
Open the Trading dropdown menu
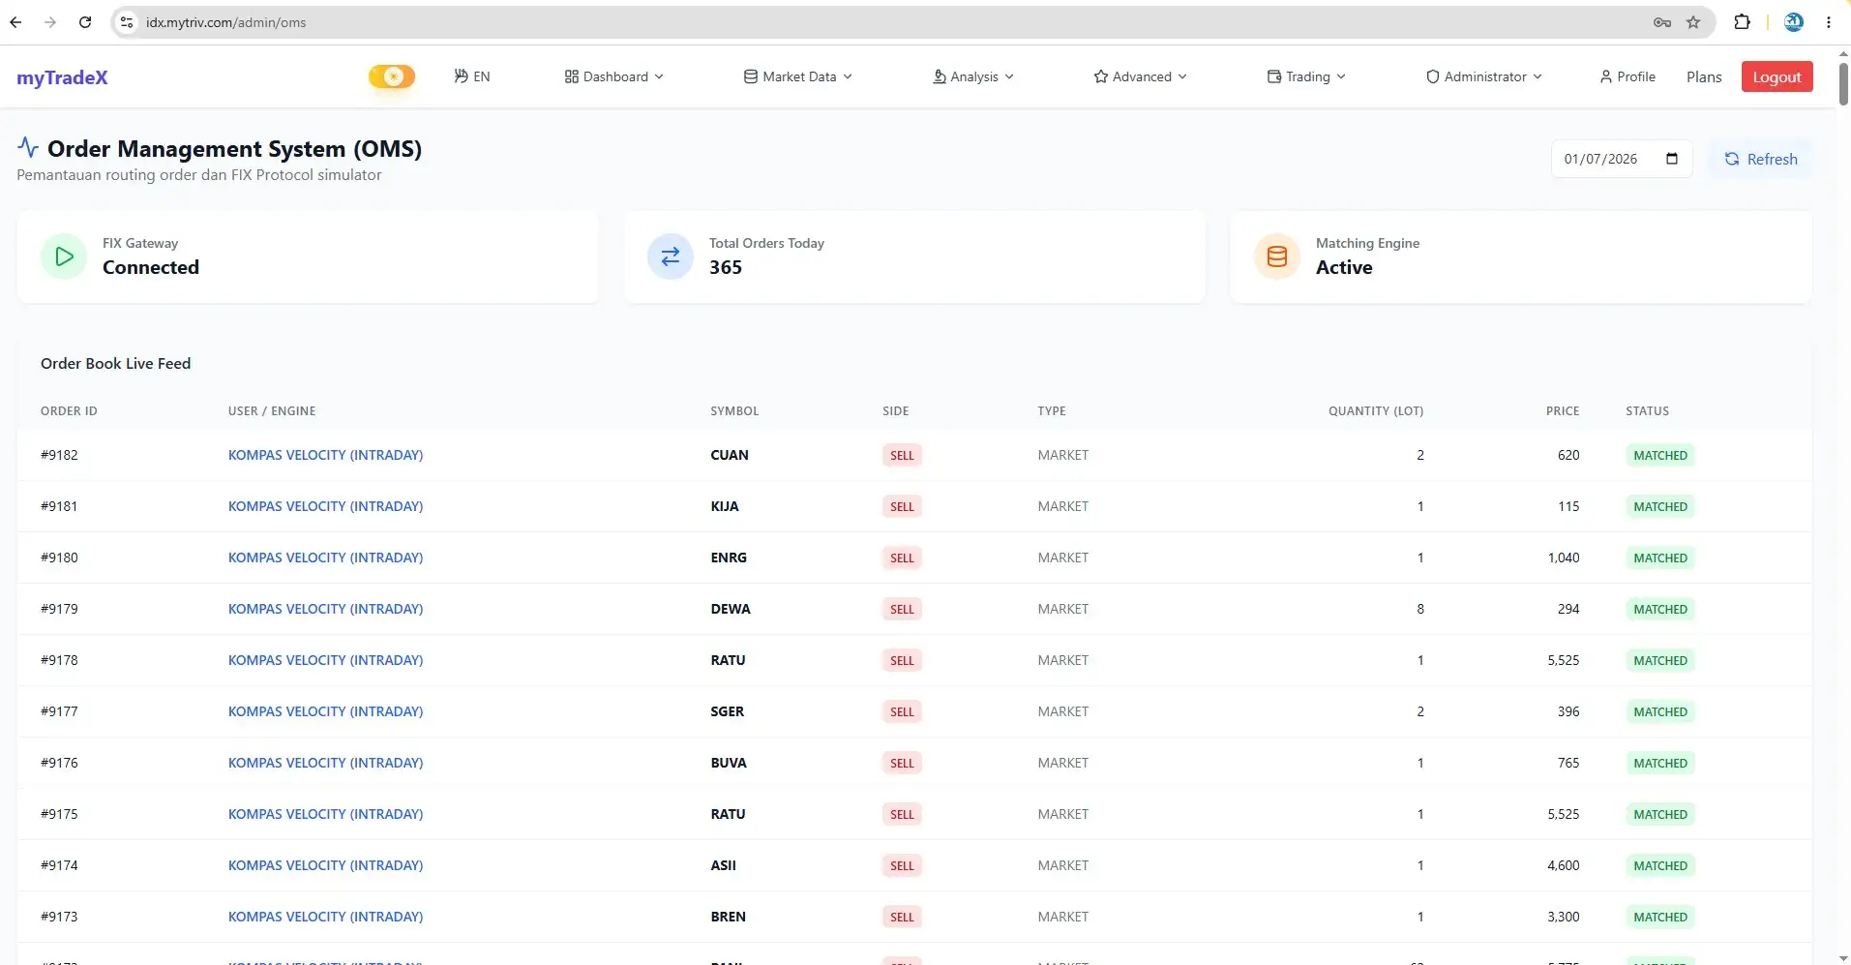pos(1306,76)
